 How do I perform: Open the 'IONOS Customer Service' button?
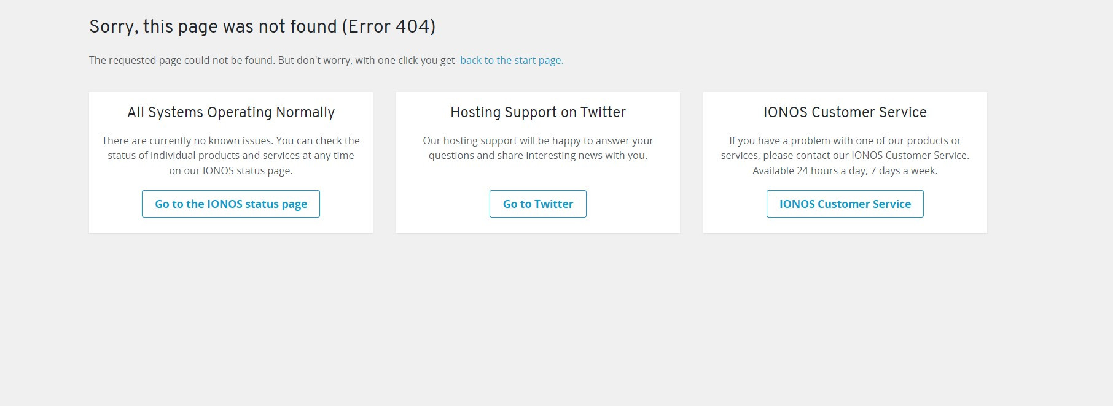[x=845, y=204]
